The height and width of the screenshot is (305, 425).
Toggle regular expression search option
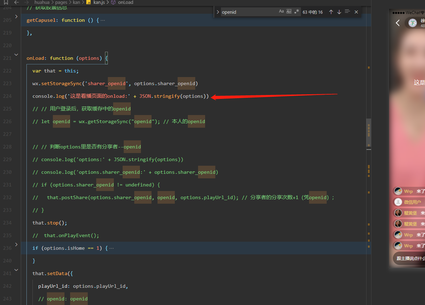[x=297, y=12]
